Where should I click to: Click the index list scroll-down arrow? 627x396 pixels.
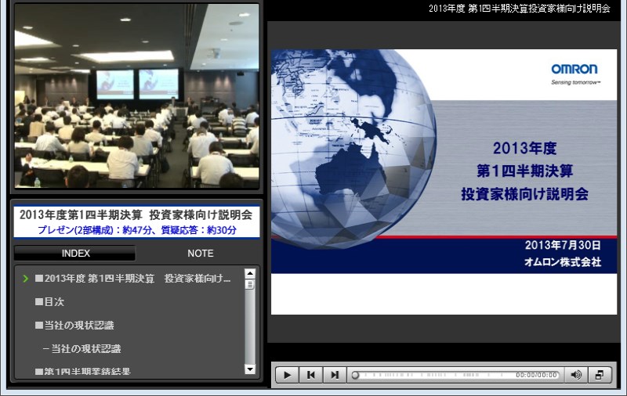click(x=250, y=369)
